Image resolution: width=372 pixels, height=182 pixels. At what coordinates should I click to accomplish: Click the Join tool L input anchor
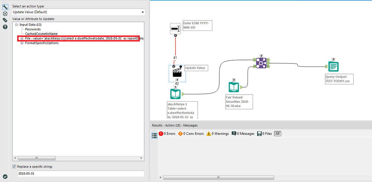tap(254, 60)
